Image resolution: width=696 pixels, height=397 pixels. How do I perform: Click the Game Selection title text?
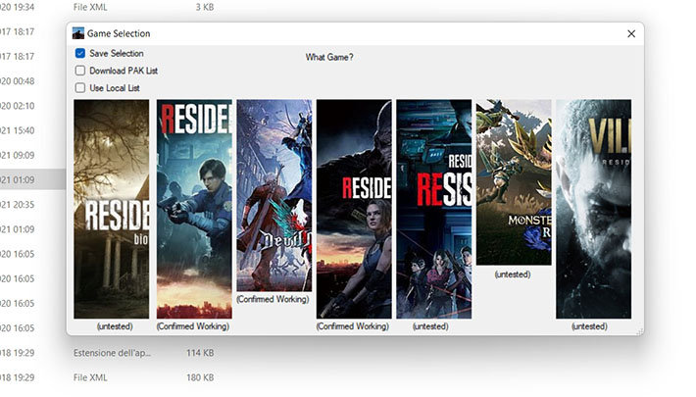(119, 33)
